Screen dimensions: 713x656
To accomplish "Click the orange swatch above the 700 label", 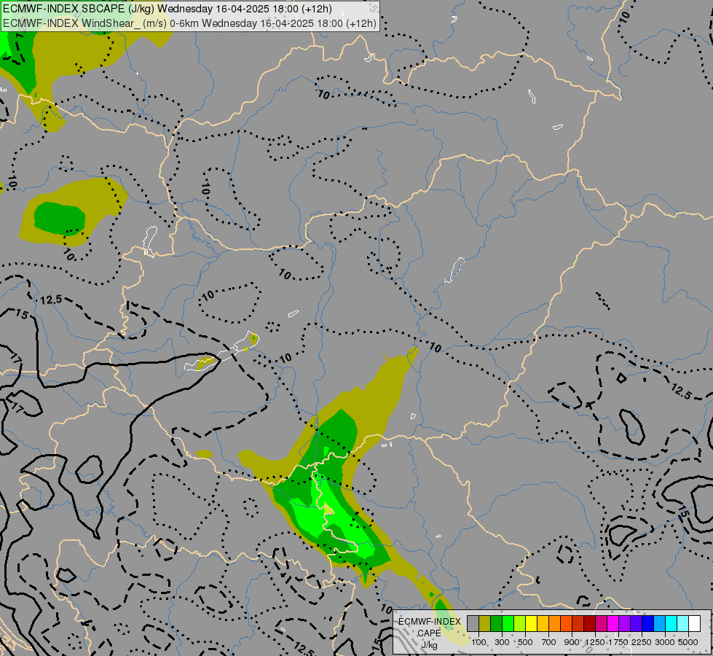I will (555, 623).
